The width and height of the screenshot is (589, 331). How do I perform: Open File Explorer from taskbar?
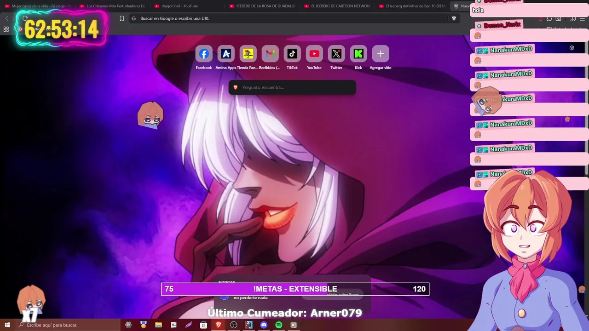coord(158,325)
